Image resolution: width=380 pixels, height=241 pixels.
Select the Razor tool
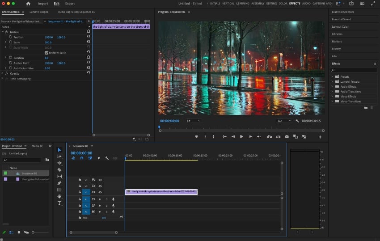pos(59,170)
